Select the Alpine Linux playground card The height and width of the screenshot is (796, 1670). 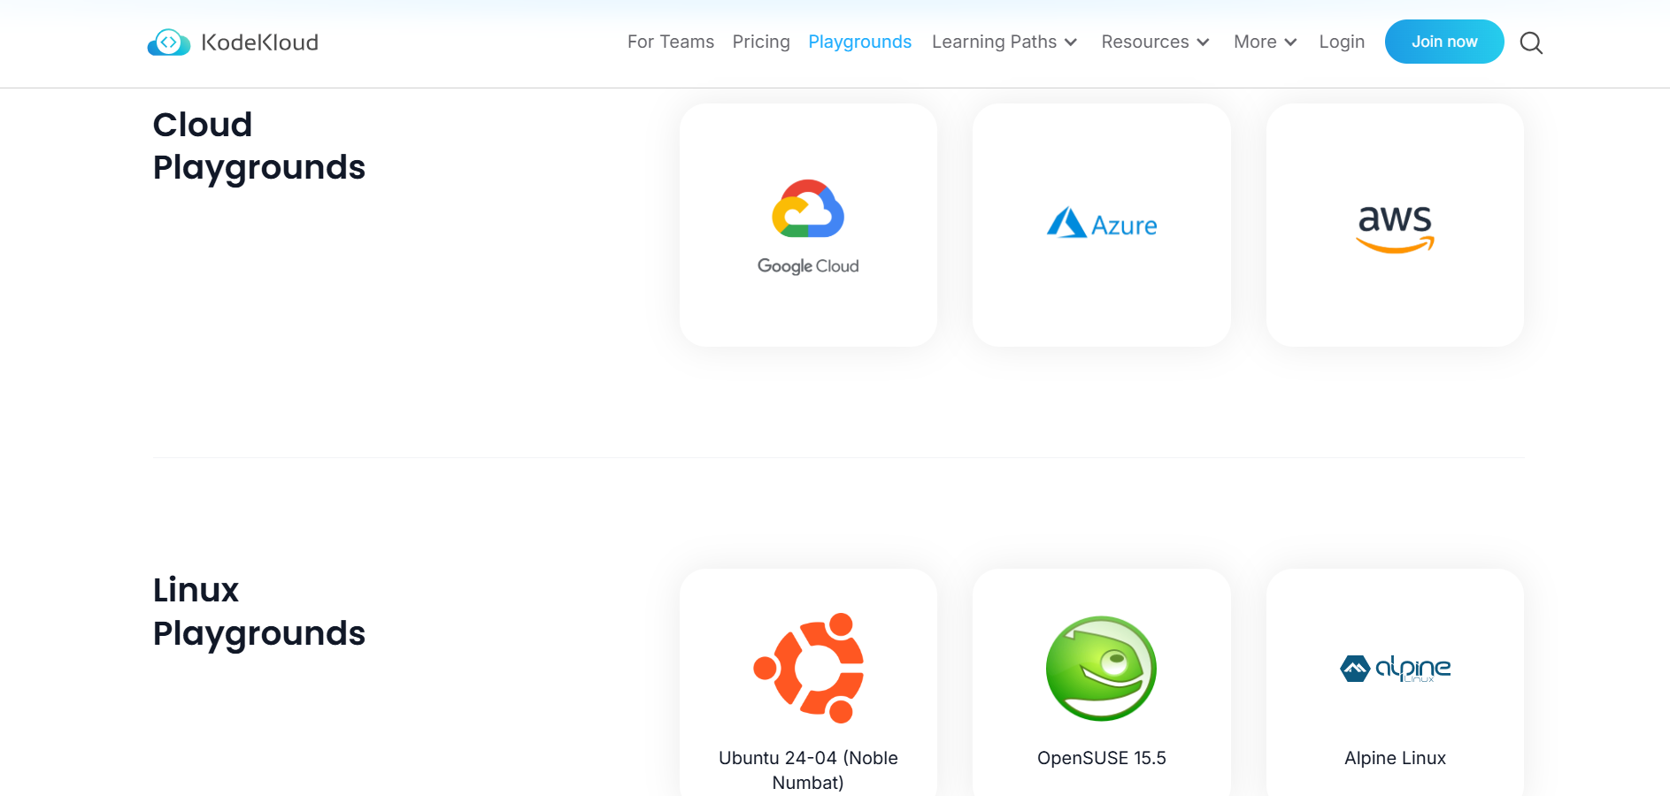coord(1394,699)
